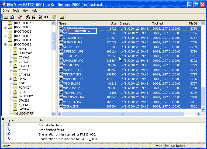This screenshot has height=149, width=207.
Task: Click the Stop toolbar icon
Action: [54, 17]
